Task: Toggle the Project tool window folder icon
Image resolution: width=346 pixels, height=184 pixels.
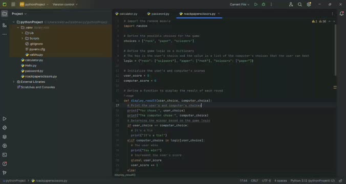Action: 5,14
